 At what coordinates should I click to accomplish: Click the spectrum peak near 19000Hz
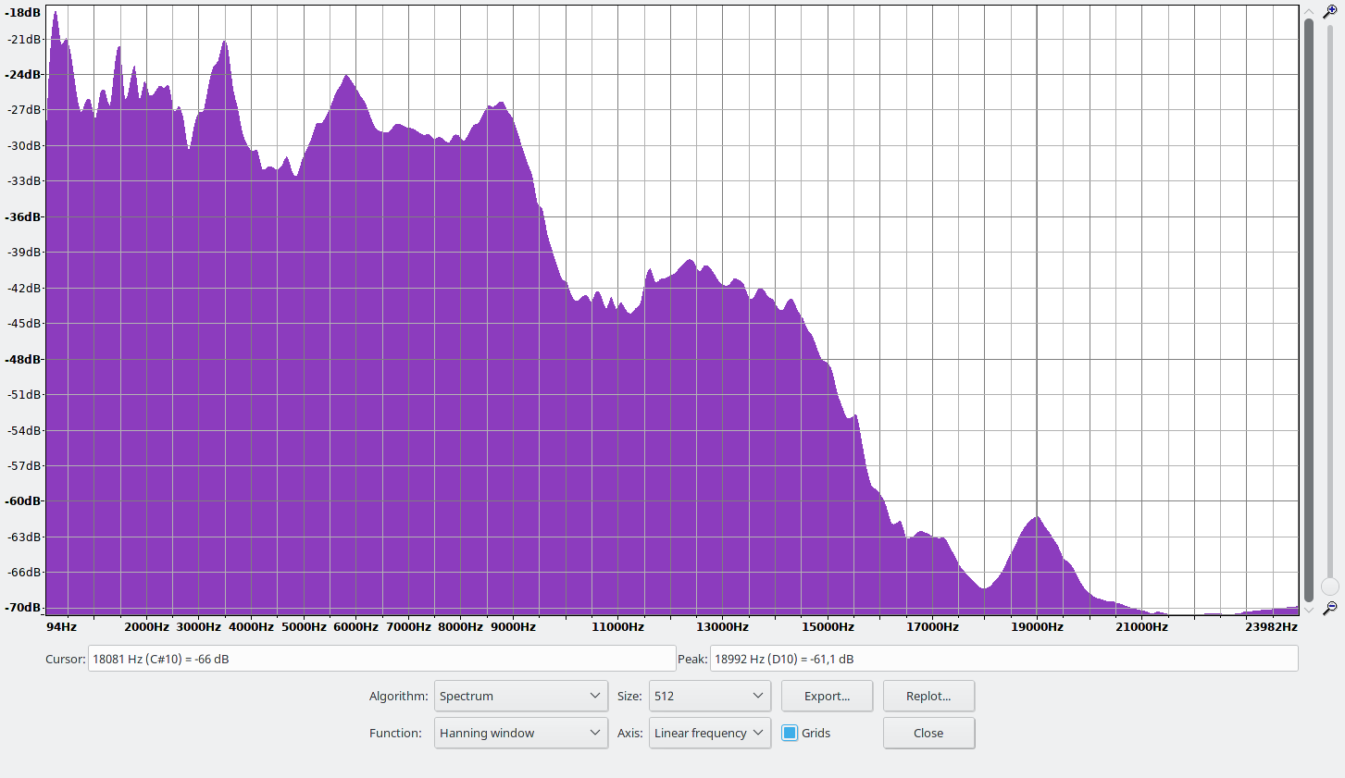[x=1037, y=517]
